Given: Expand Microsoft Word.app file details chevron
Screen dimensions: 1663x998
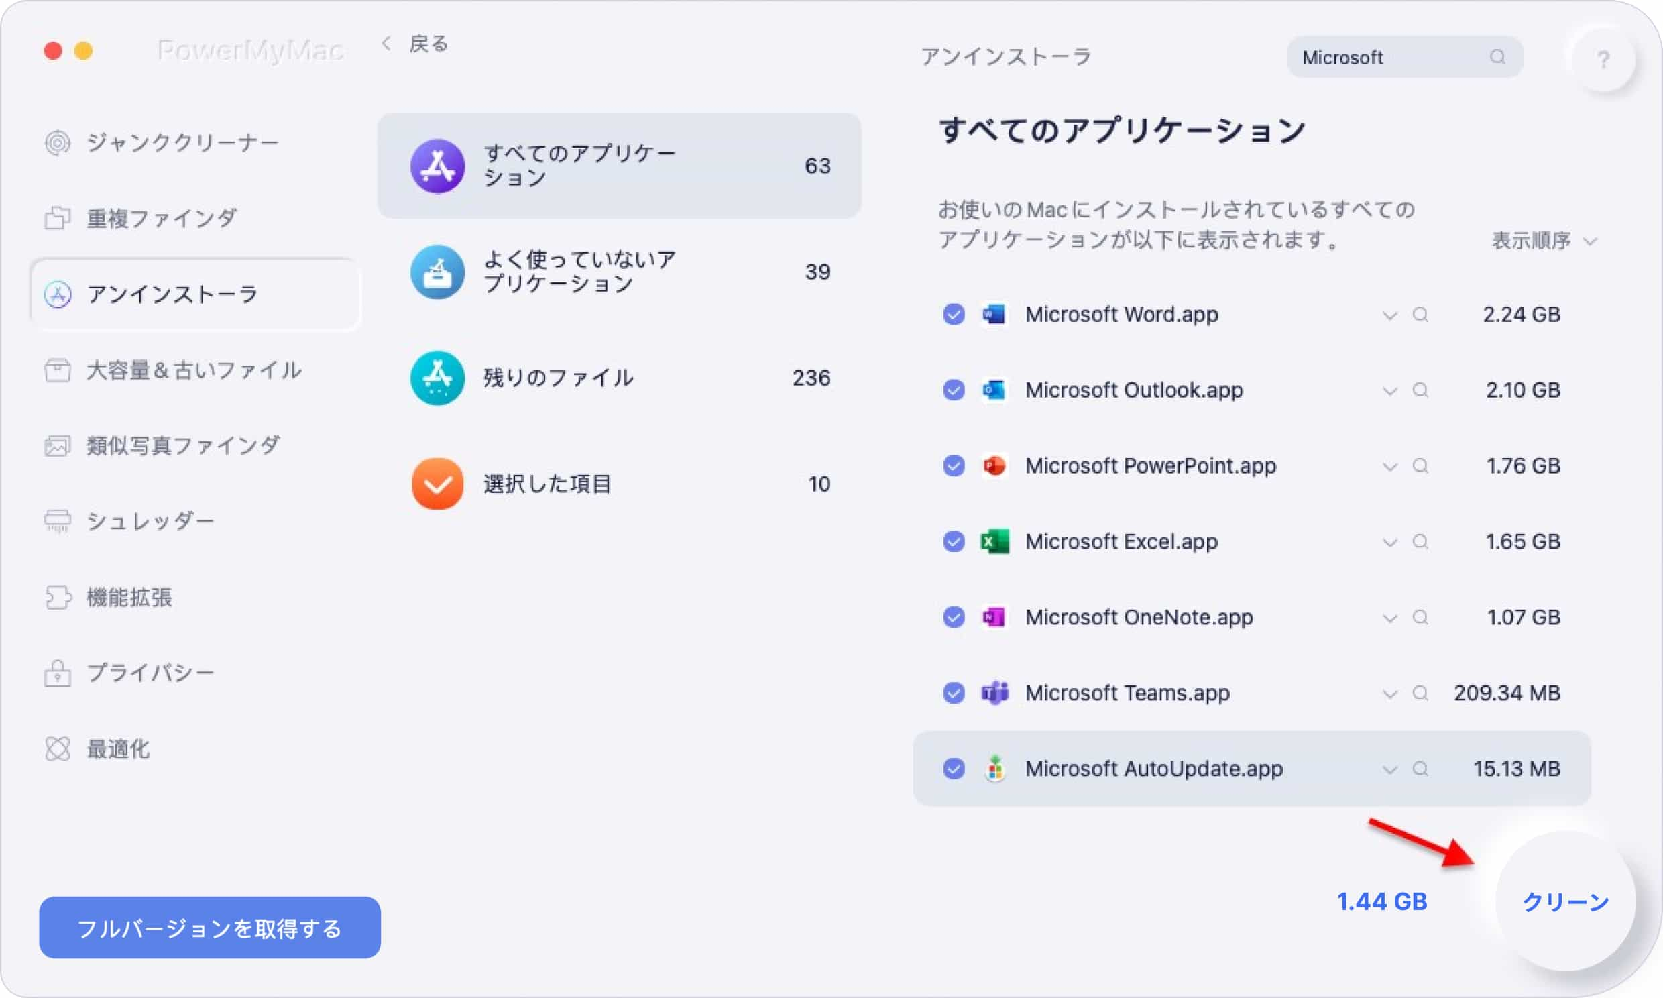Looking at the screenshot, I should pyautogui.click(x=1390, y=315).
